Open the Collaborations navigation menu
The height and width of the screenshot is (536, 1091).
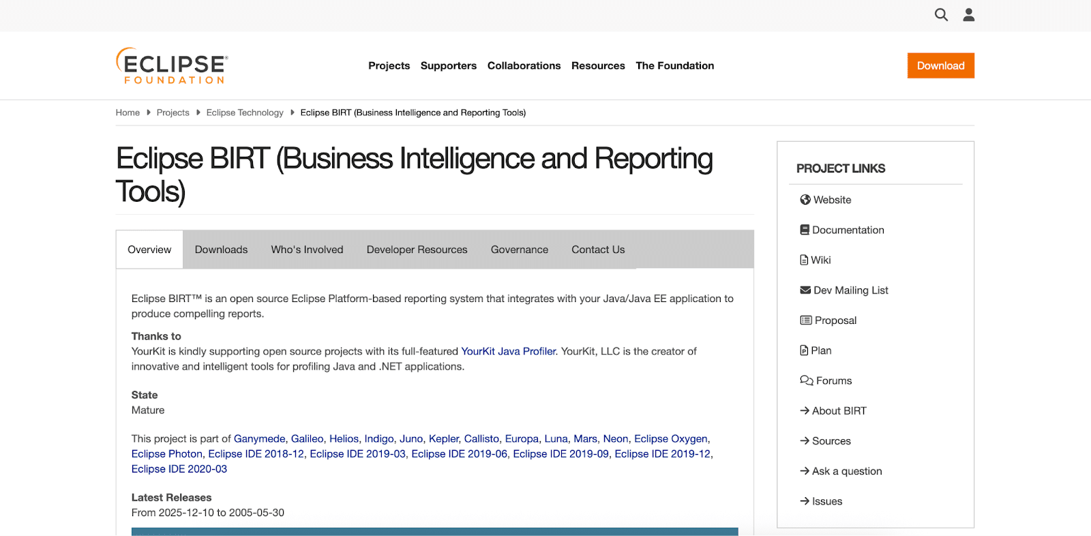click(x=524, y=65)
